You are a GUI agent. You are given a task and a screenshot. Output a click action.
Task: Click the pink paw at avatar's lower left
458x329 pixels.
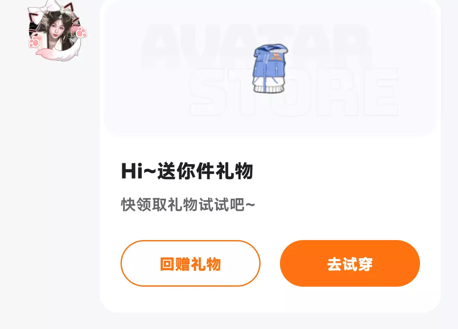pyautogui.click(x=35, y=42)
